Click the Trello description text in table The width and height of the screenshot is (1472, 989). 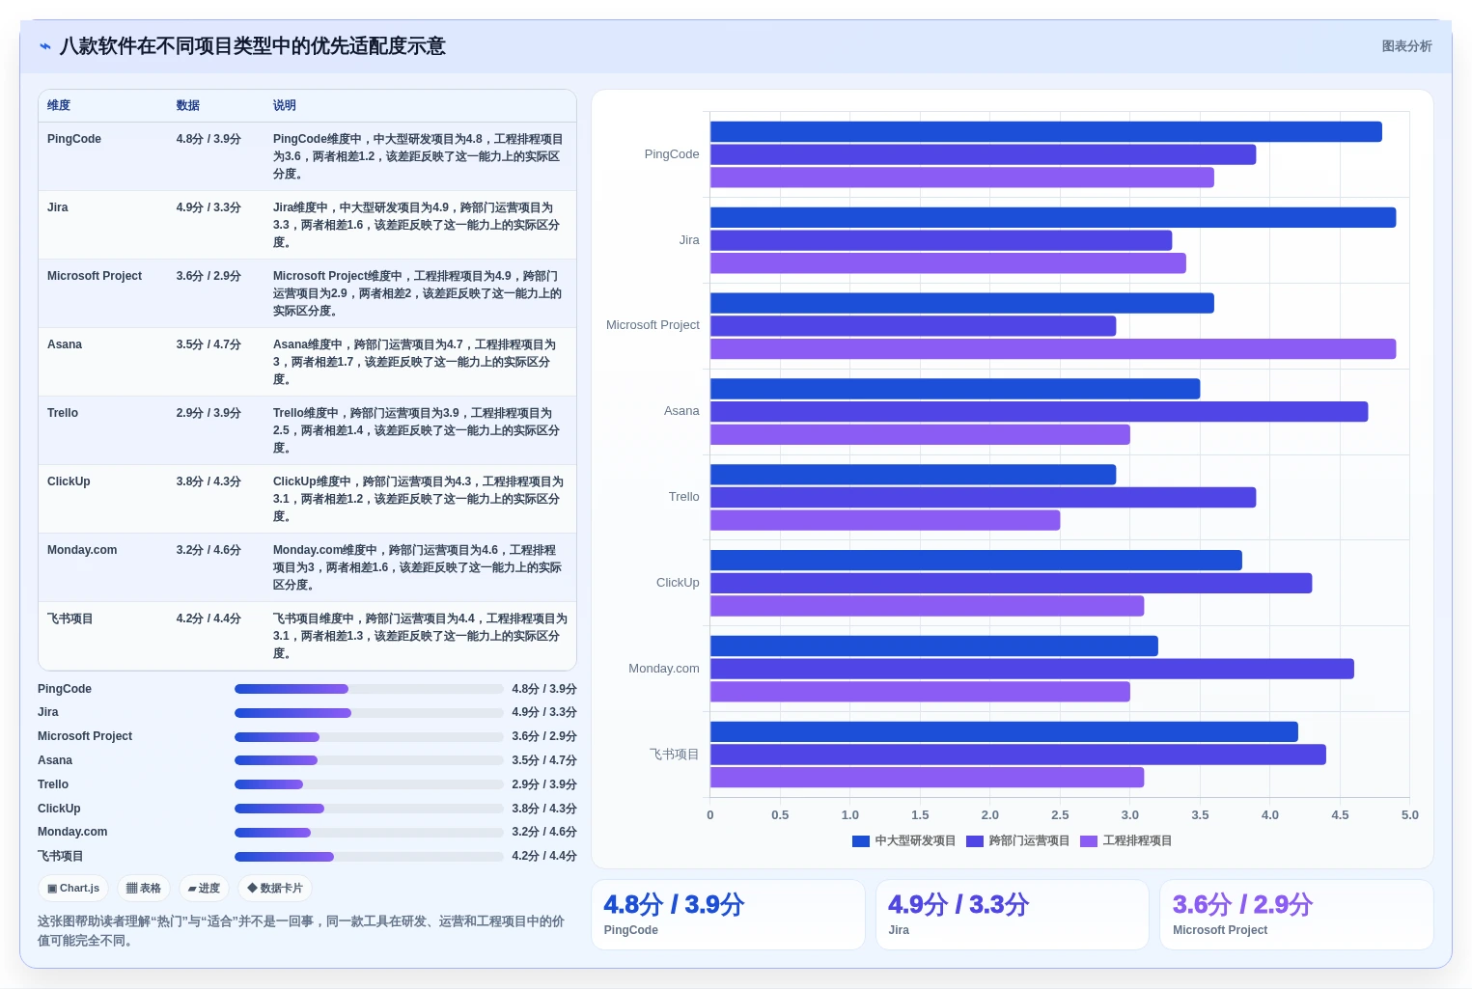tap(416, 430)
